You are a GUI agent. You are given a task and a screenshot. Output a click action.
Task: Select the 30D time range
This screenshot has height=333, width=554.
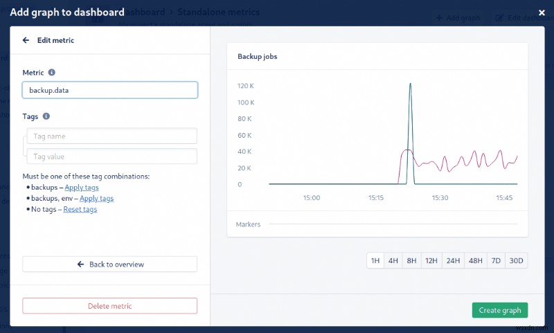pyautogui.click(x=516, y=260)
